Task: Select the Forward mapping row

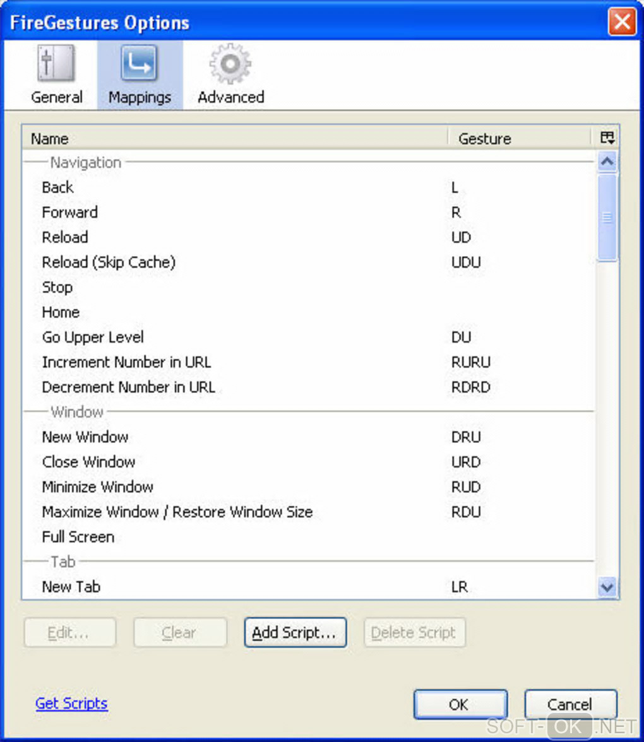Action: pyautogui.click(x=309, y=213)
